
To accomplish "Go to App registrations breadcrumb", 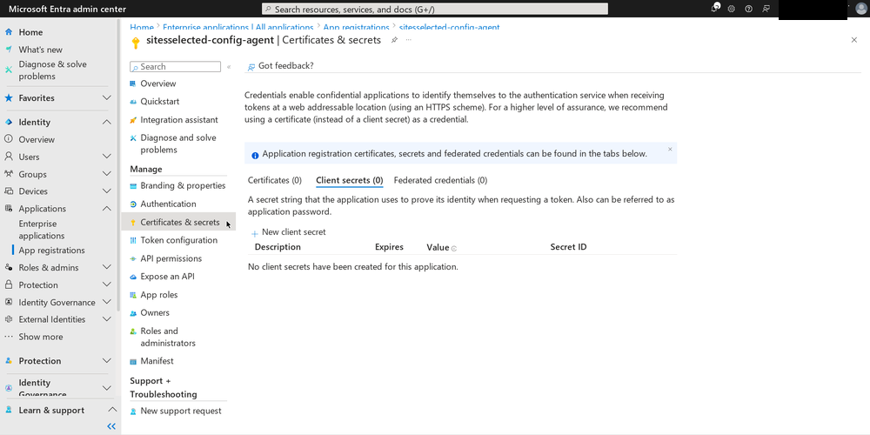I will coord(356,27).
